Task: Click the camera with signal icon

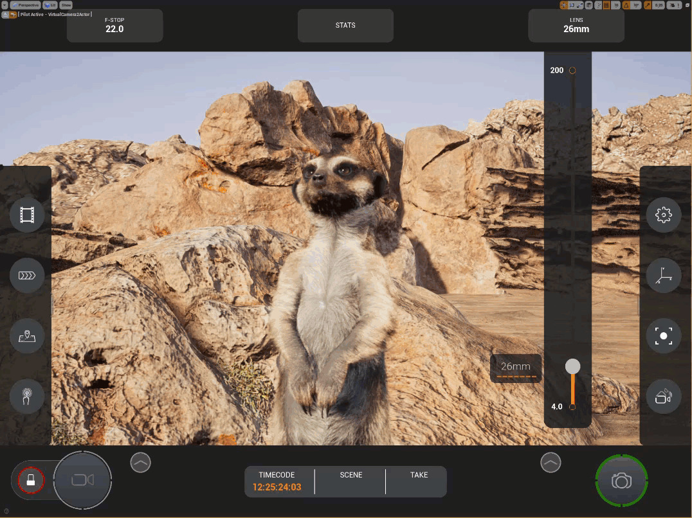Action: (663, 396)
